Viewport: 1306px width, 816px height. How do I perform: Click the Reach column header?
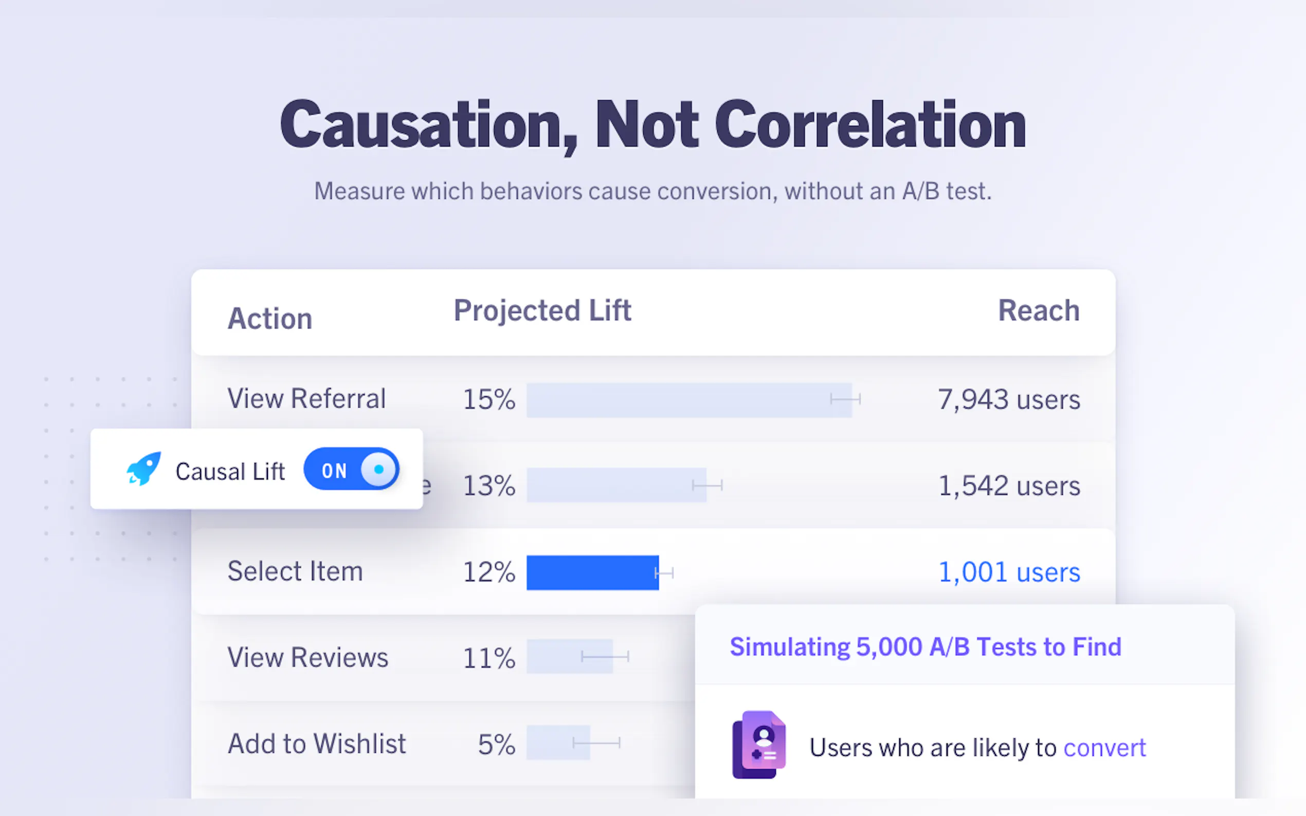click(x=1038, y=311)
